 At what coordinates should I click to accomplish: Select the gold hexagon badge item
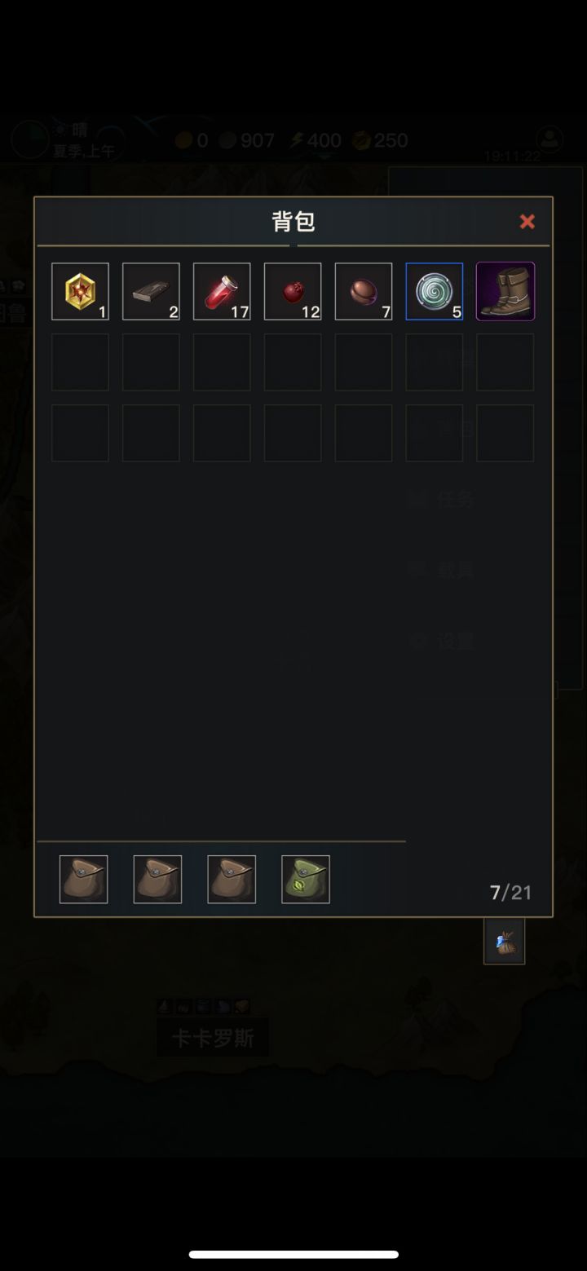coord(80,291)
